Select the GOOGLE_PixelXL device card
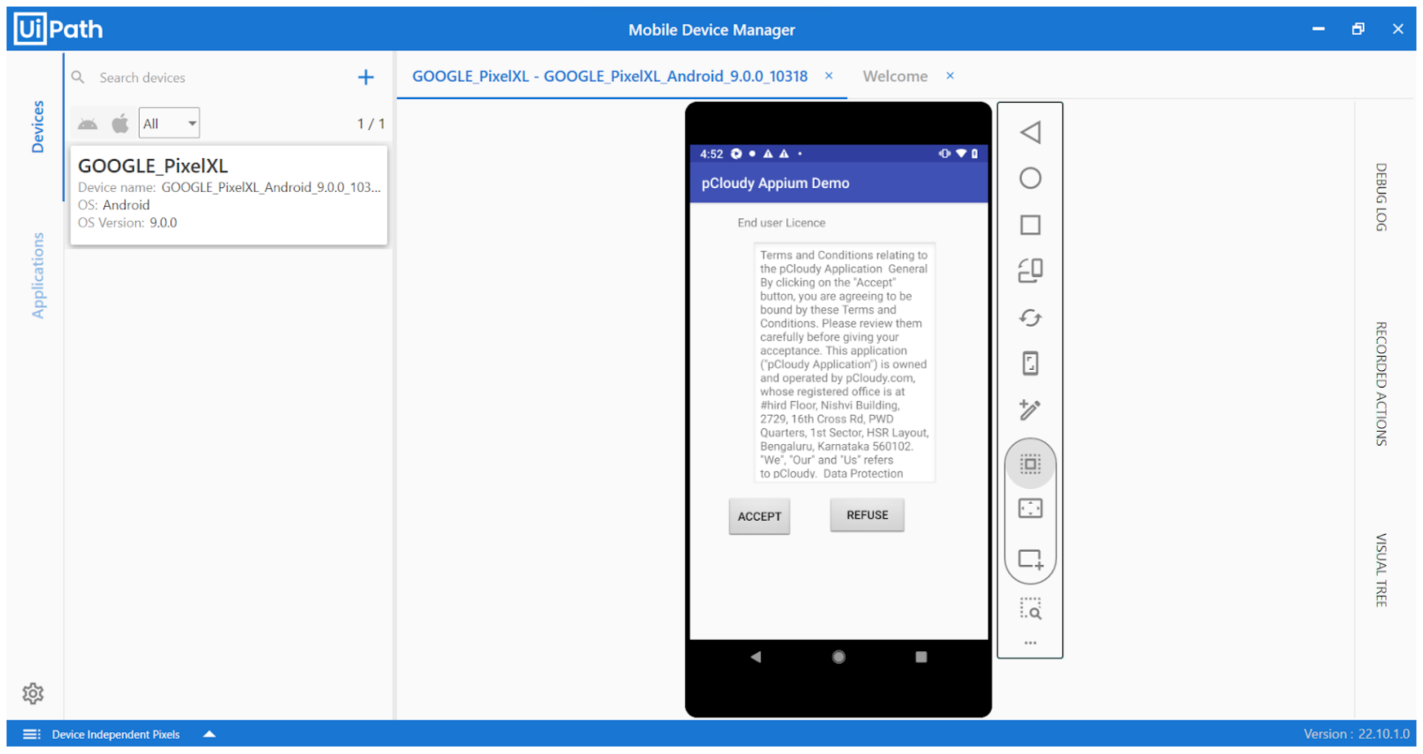The image size is (1423, 754). (x=229, y=195)
